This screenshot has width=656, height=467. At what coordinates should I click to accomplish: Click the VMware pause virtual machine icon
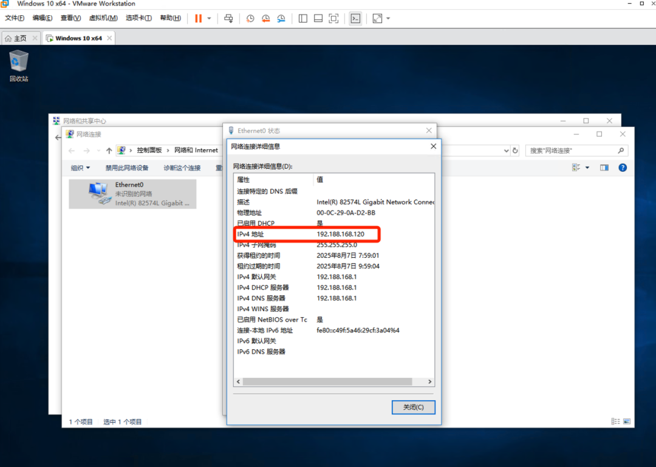click(x=198, y=18)
